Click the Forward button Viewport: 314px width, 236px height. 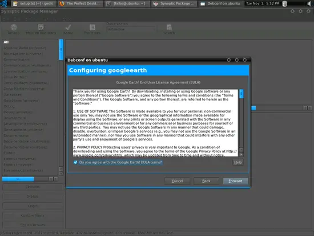click(x=235, y=181)
